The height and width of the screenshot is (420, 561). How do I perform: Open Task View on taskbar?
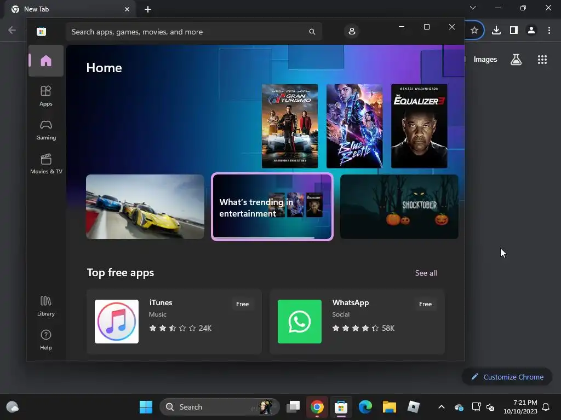coord(293,407)
